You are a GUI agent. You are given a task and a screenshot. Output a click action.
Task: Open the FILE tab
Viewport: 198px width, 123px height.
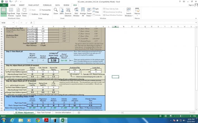pos(4,5)
